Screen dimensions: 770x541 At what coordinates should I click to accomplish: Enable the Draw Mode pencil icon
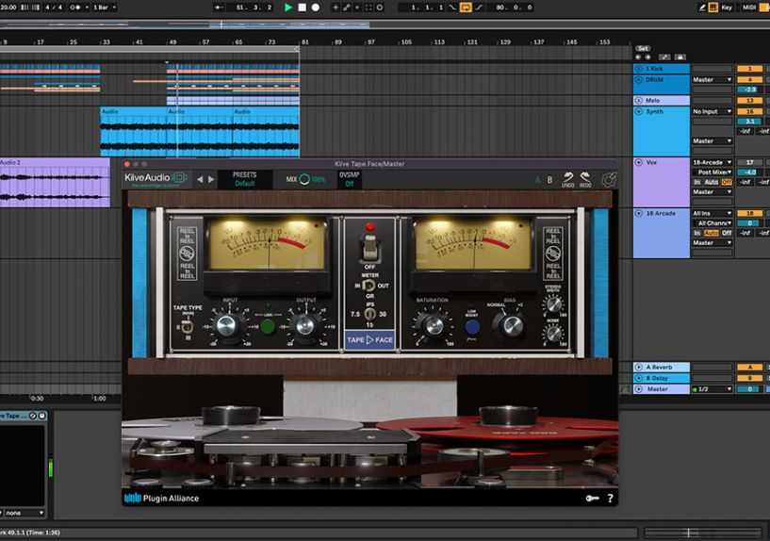coord(702,8)
